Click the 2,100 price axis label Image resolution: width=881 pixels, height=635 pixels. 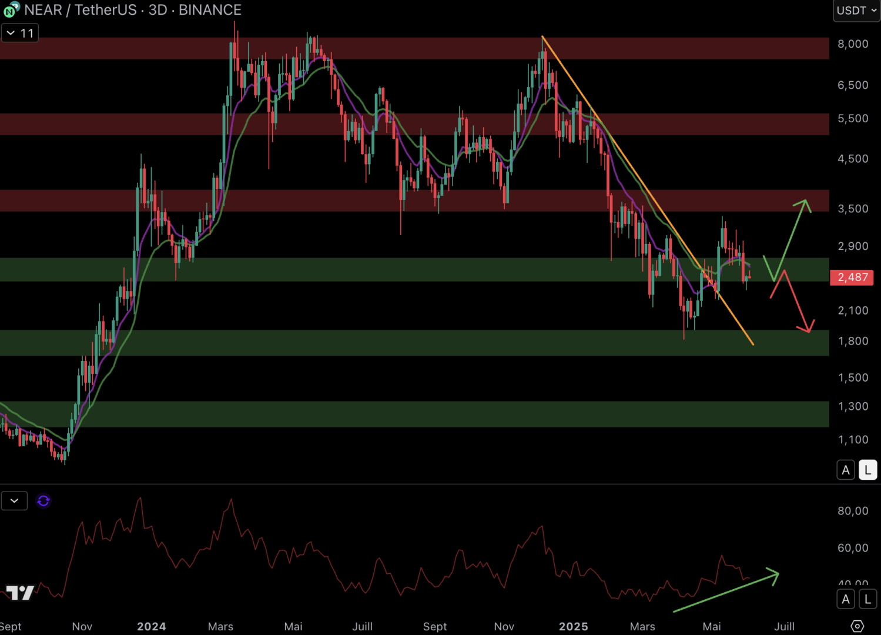pos(853,310)
